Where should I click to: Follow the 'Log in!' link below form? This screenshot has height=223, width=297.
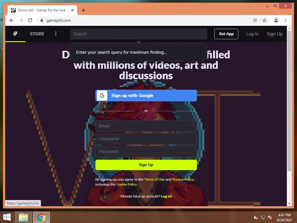(x=166, y=196)
